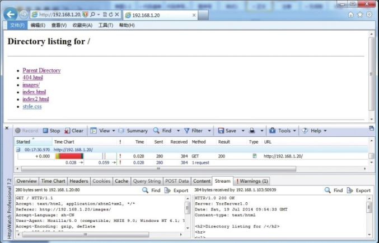Screen dimensions: 379x243
Task: Switch to the Time Chart tab
Action: click(x=53, y=181)
